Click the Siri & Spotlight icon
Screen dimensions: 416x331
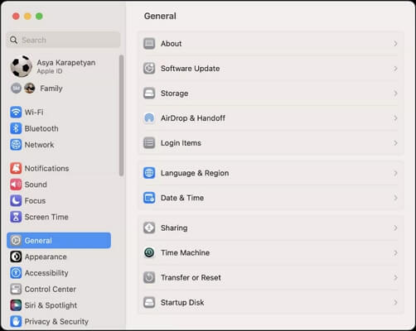[16, 305]
